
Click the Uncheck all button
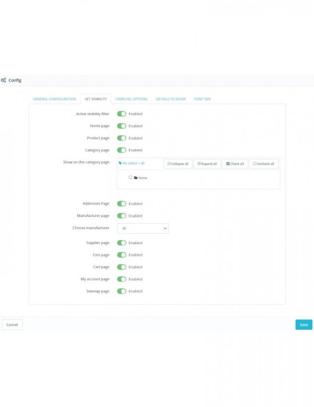click(x=263, y=164)
